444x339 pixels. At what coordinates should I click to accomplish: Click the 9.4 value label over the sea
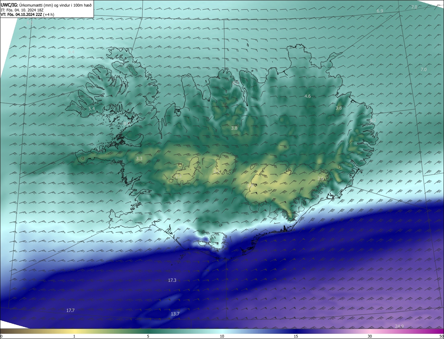[71, 52]
